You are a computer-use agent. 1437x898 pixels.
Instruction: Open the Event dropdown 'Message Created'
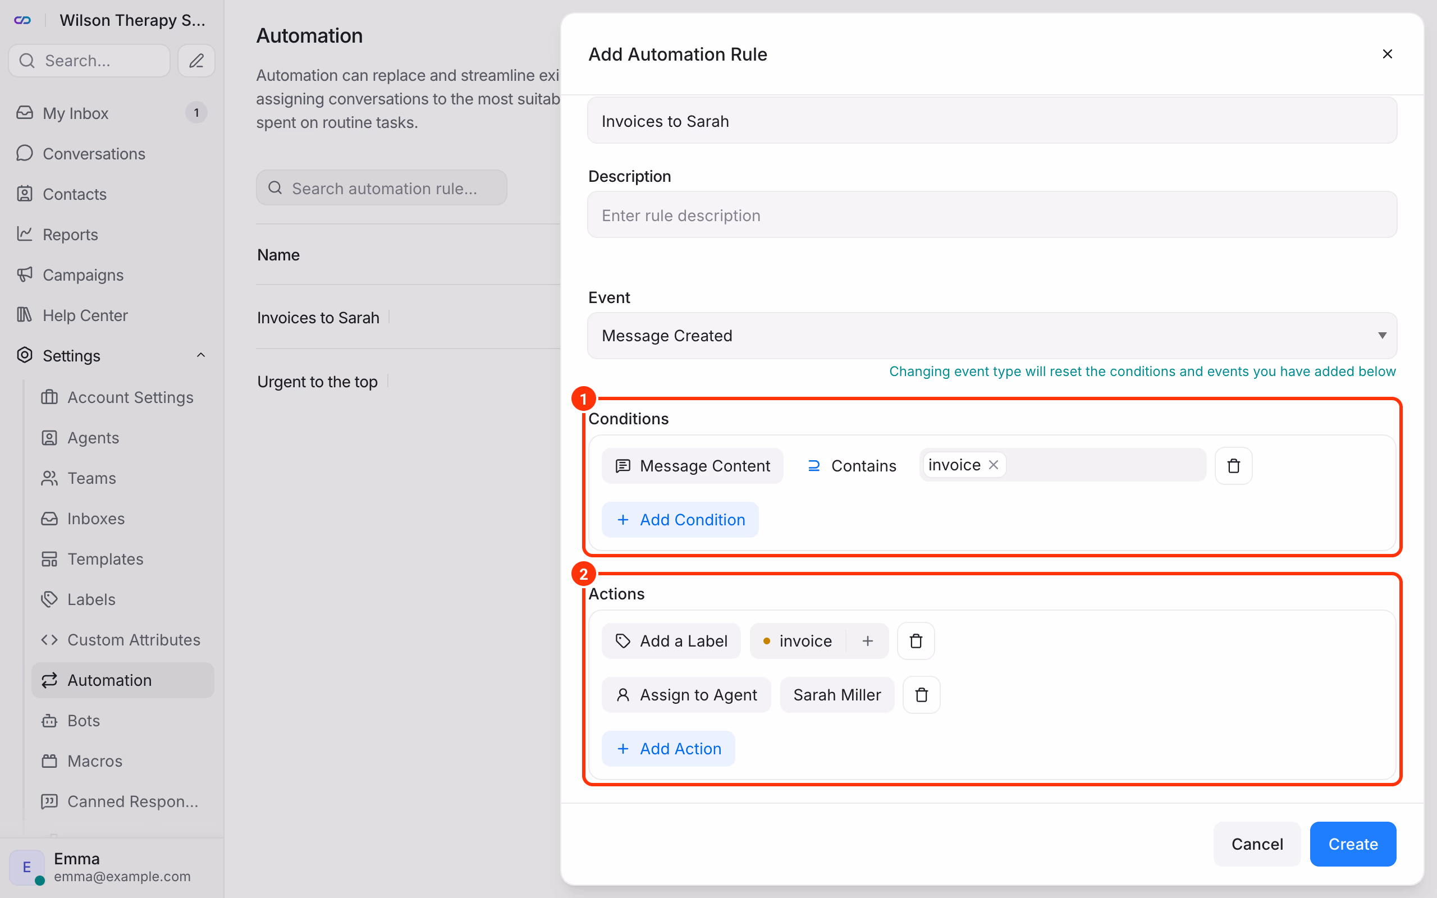click(992, 336)
